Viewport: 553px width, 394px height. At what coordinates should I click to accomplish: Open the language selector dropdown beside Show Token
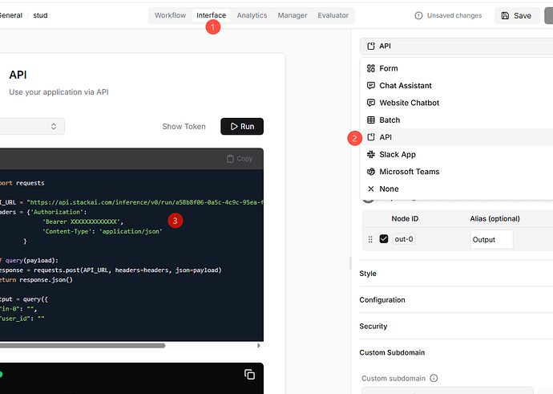[x=32, y=127]
